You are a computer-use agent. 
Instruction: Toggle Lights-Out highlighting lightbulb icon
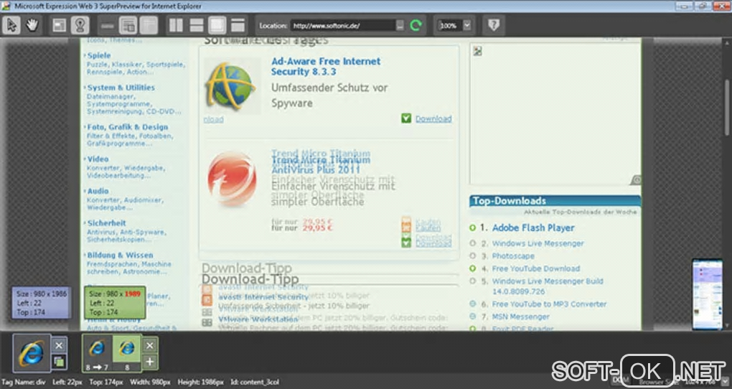pyautogui.click(x=80, y=24)
